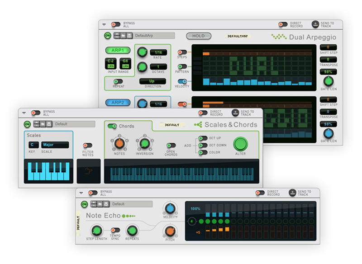Viewport: 362px width, 264px height.
Task: Click the Gate Len knob of ARP1
Action: 329,81
